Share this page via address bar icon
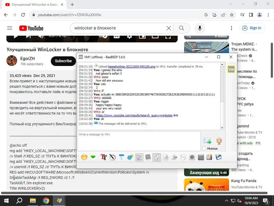This screenshot has height=206, width=274. [223, 15]
